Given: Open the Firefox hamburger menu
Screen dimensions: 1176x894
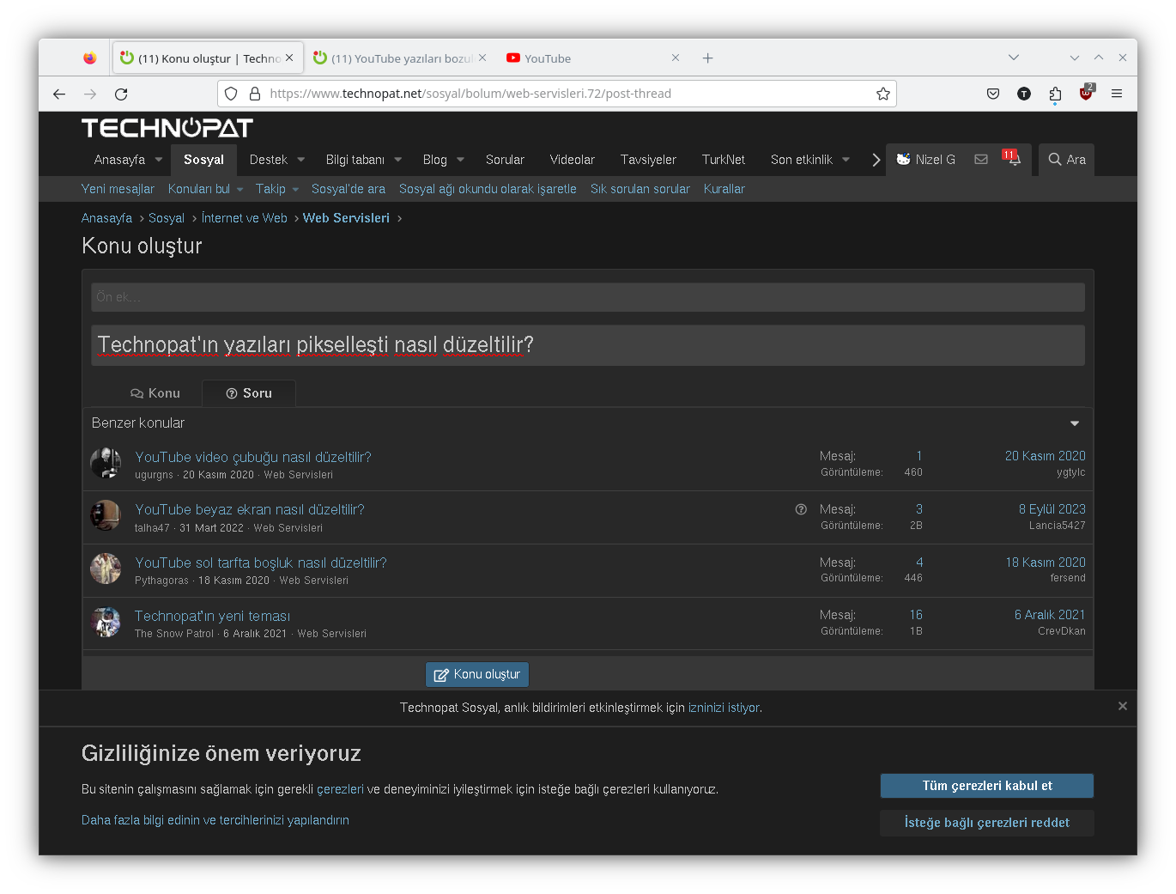Looking at the screenshot, I should 1117,94.
